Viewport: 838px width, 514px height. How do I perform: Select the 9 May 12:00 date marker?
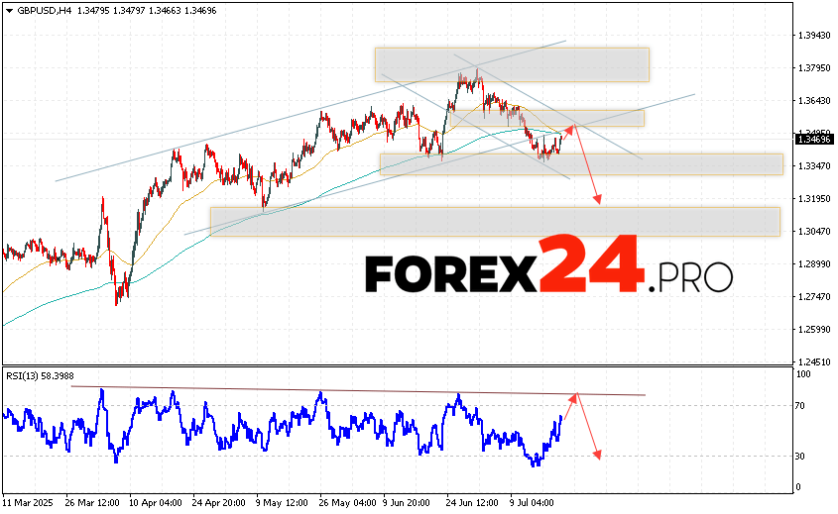[280, 502]
